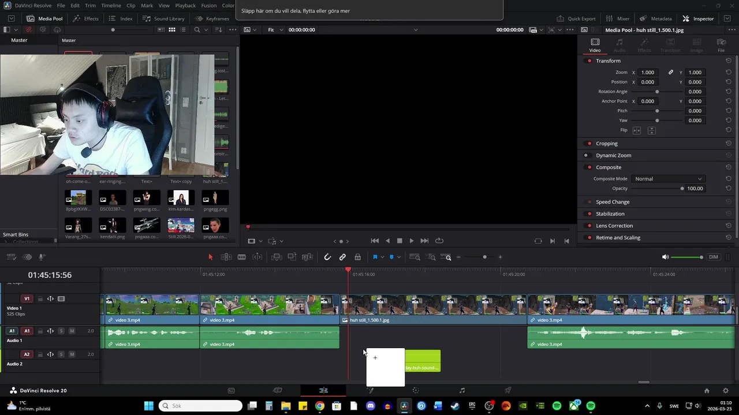
Task: Click the Insert Clip icon
Action: pos(277,257)
